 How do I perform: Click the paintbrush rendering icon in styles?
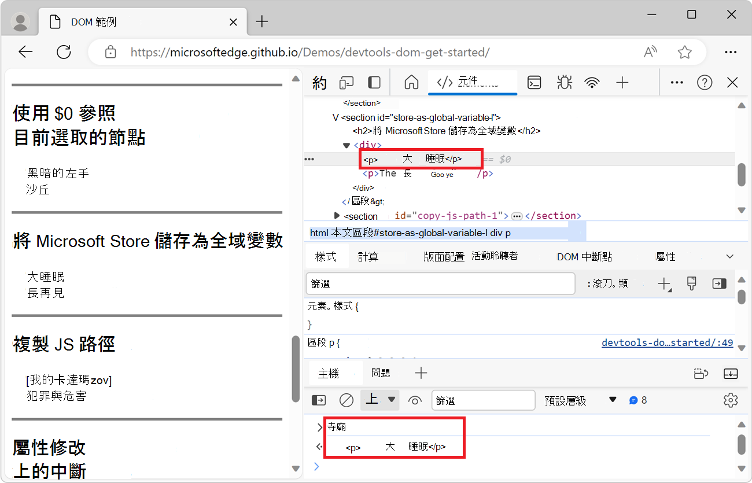[x=691, y=283]
